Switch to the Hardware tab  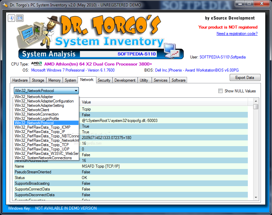click(x=20, y=80)
